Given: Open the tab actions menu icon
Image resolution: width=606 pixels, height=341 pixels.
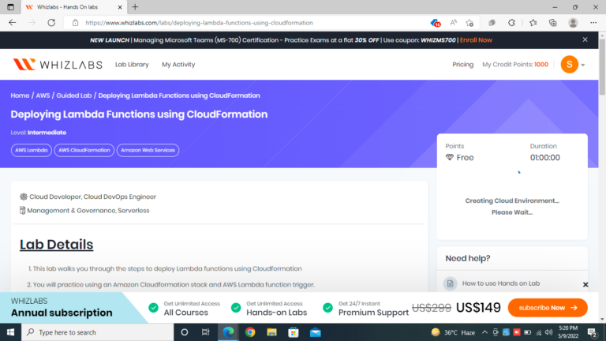Looking at the screenshot, I should (10, 7).
